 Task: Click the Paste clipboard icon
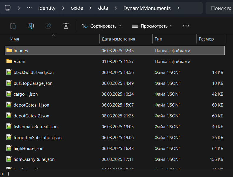13,26
